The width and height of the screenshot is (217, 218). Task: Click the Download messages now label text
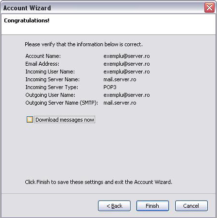[x=65, y=120]
